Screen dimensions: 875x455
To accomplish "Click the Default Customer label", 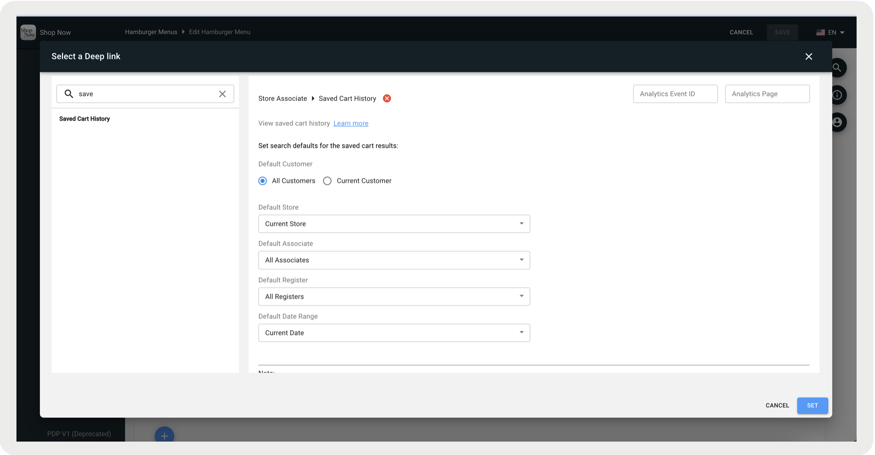I will [x=285, y=164].
